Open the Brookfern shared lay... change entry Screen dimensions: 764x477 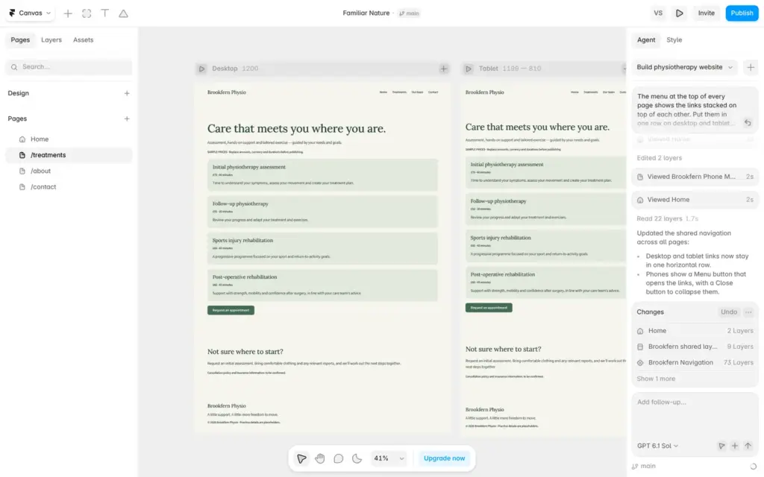click(x=695, y=347)
